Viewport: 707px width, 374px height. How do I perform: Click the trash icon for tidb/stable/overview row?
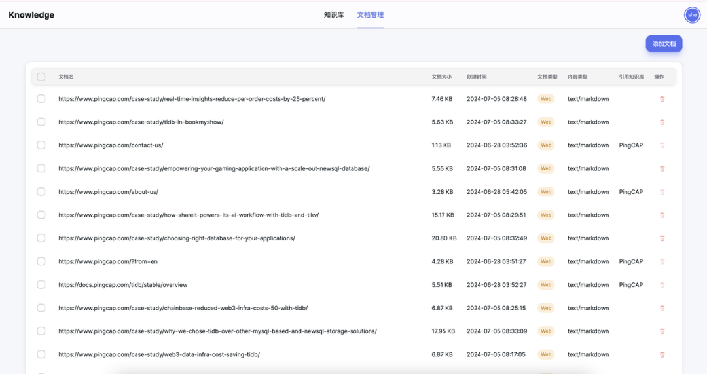662,285
